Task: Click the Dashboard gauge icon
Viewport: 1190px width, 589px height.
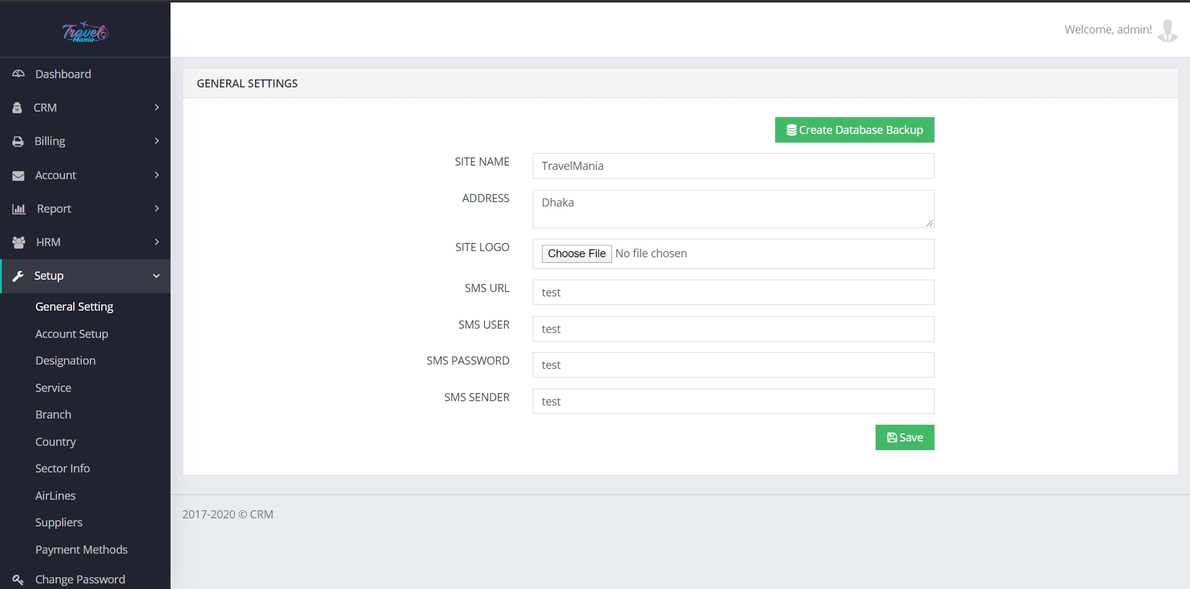Action: click(19, 74)
